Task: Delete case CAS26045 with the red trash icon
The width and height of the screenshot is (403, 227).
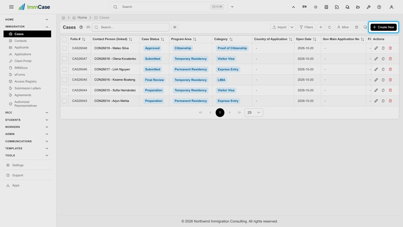Action: pyautogui.click(x=390, y=80)
